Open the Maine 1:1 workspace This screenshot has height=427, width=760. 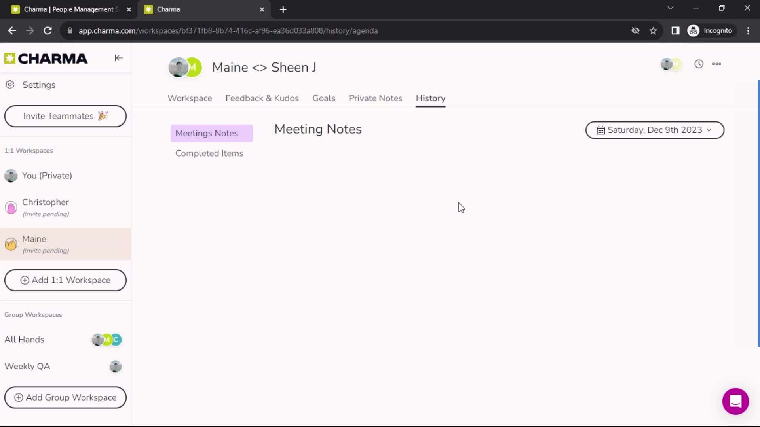pos(65,244)
